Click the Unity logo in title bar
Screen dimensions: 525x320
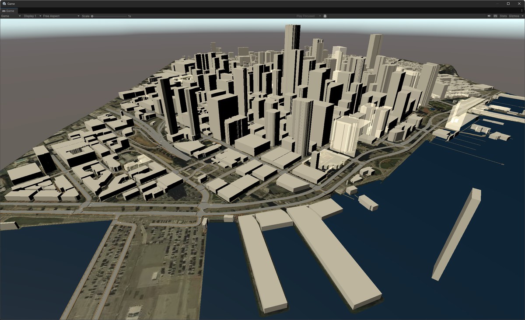tap(4, 3)
